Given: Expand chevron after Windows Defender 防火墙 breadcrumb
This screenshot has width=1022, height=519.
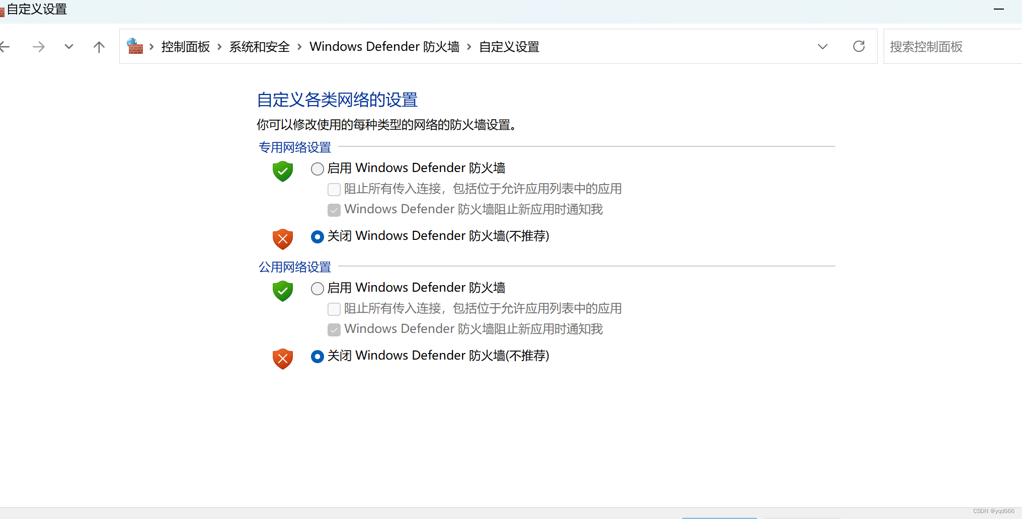Looking at the screenshot, I should click(x=469, y=47).
